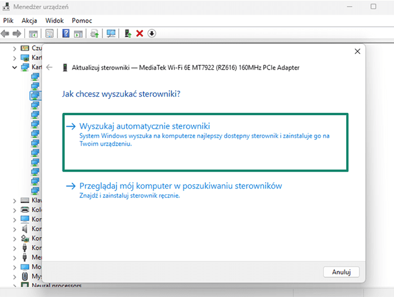Image resolution: width=394 pixels, height=297 pixels.
Task: Select the Neural processors tree item
Action: point(56,285)
